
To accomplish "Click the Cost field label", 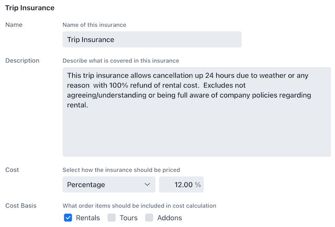I will click(x=12, y=170).
